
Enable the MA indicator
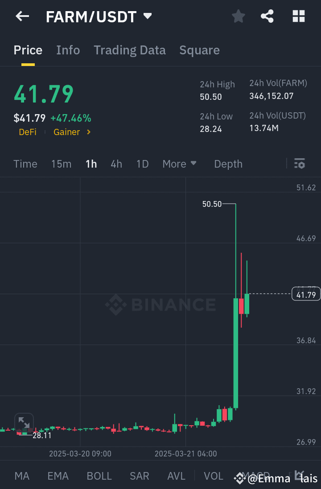[21, 476]
